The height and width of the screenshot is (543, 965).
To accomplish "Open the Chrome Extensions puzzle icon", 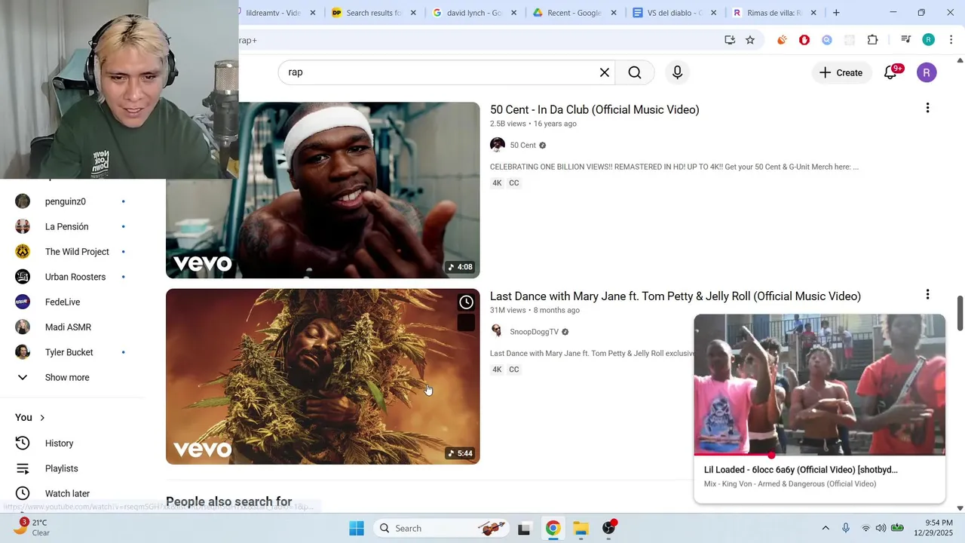I will click(872, 40).
